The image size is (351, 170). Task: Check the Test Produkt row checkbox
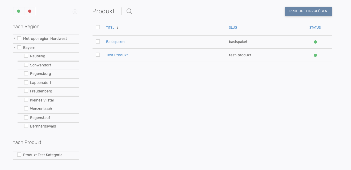point(98,55)
